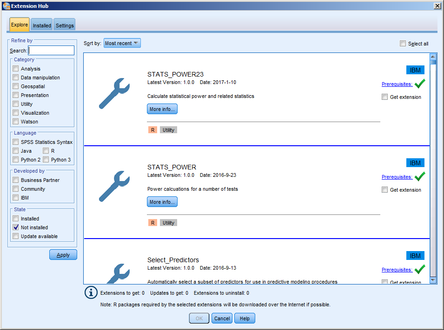This screenshot has width=444, height=330.
Task: Click the IBM badge for STATS_POWER23
Action: coord(415,70)
